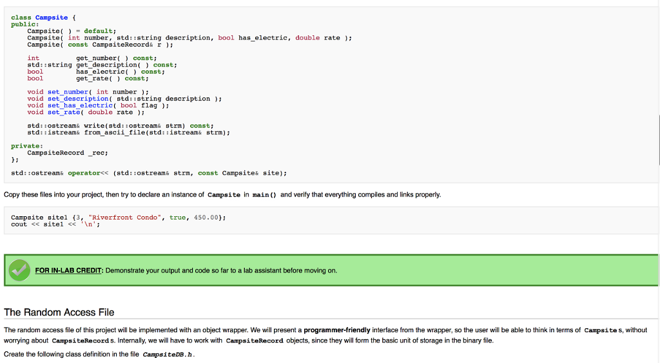660x363 pixels.
Task: Click the "Riverfront Condo" string literal
Action: coord(124,217)
